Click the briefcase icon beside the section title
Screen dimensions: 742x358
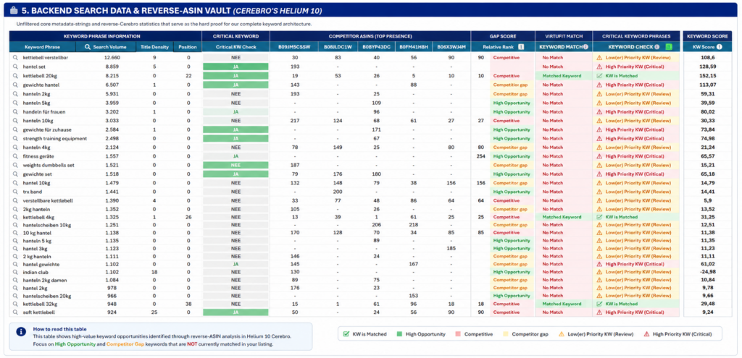pyautogui.click(x=14, y=10)
